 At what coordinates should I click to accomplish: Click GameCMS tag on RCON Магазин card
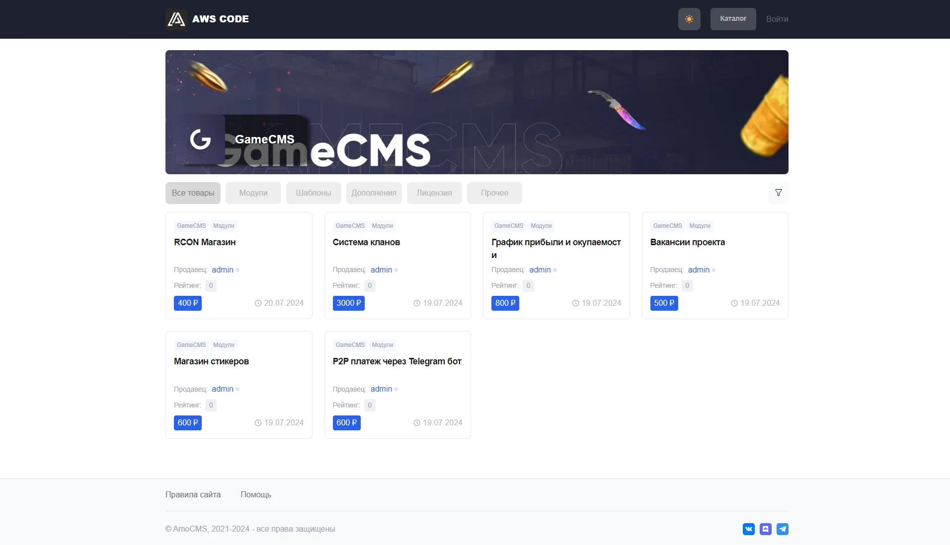point(191,226)
